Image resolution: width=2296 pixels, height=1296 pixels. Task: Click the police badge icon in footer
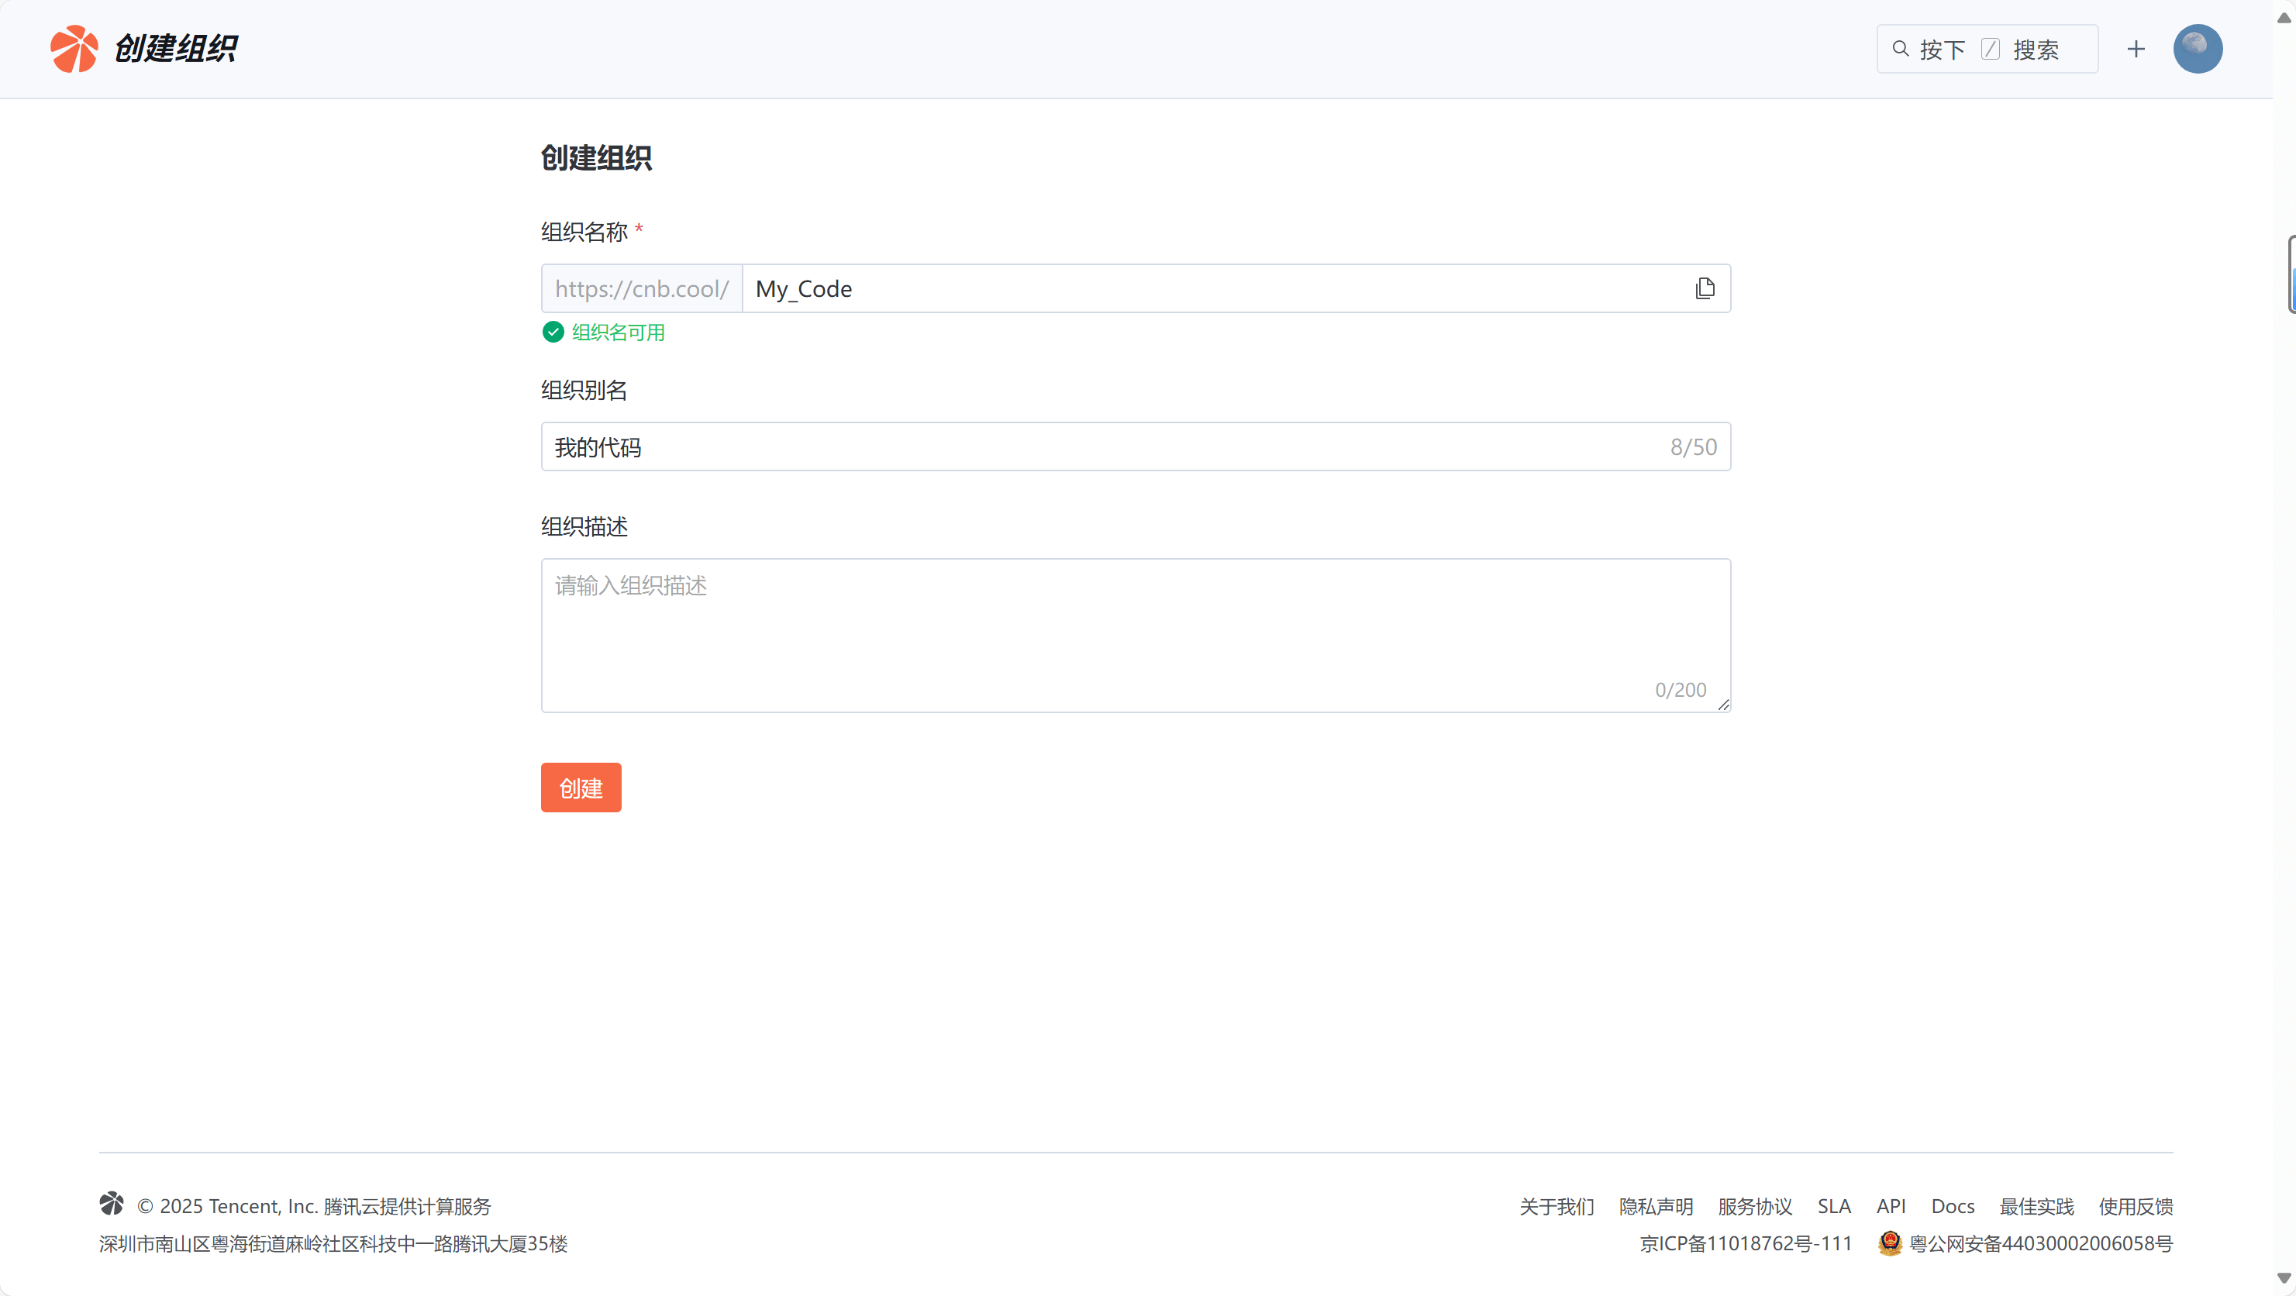pos(1890,1243)
